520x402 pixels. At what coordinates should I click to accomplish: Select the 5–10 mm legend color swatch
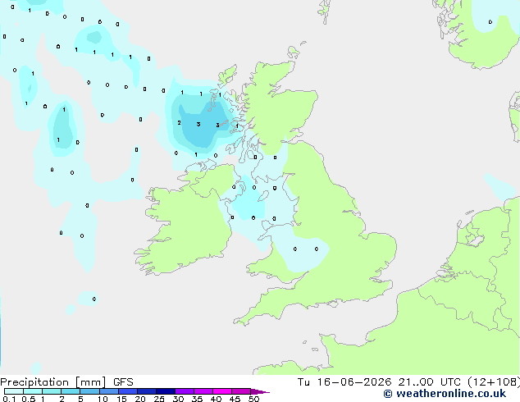(x=89, y=391)
